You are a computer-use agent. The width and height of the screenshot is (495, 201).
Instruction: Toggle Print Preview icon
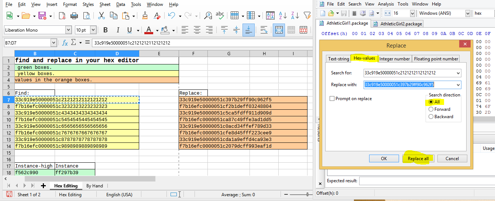point(86,16)
